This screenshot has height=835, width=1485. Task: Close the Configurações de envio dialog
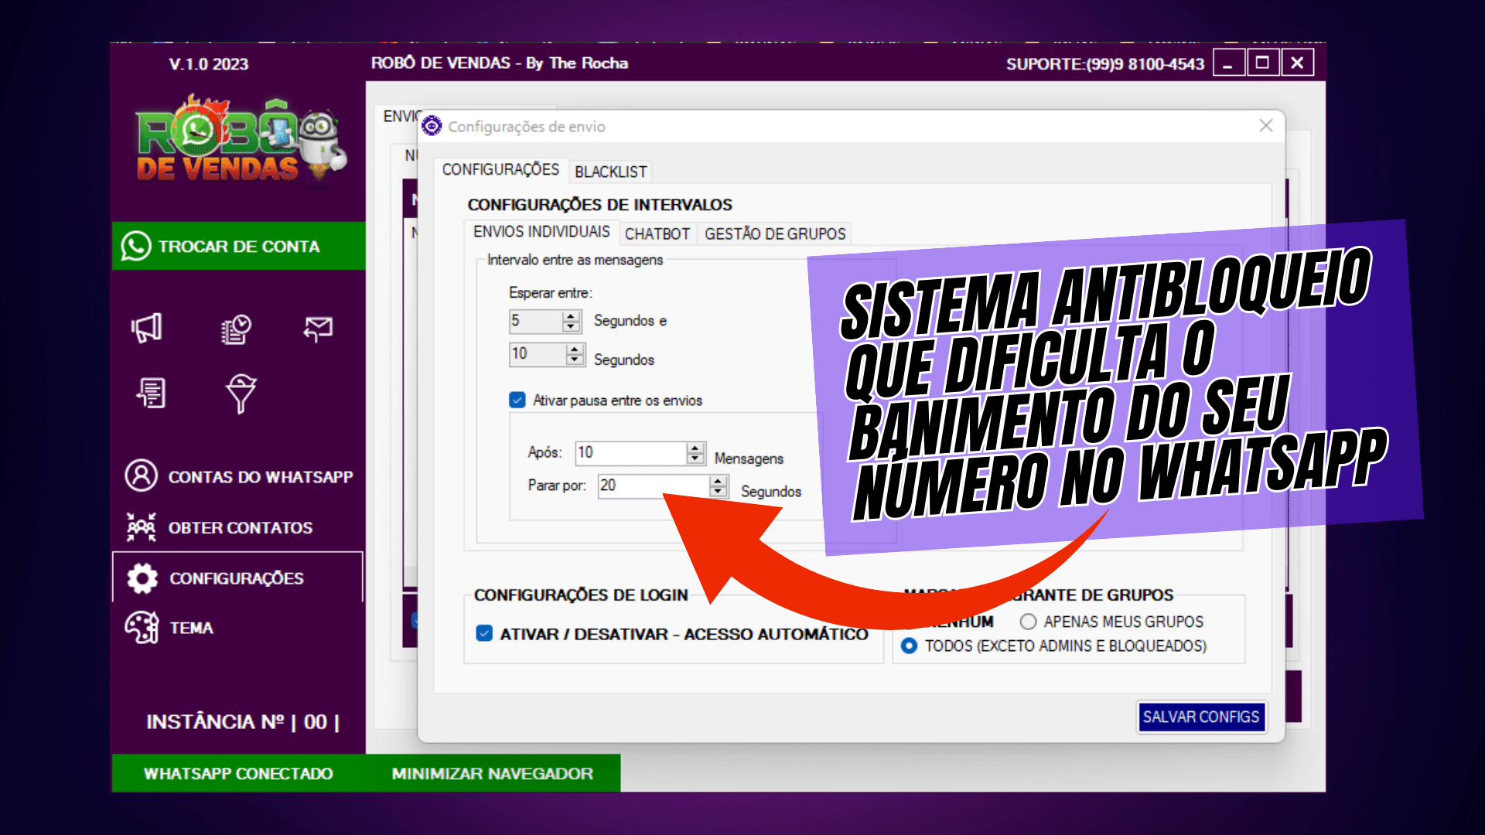pyautogui.click(x=1265, y=125)
